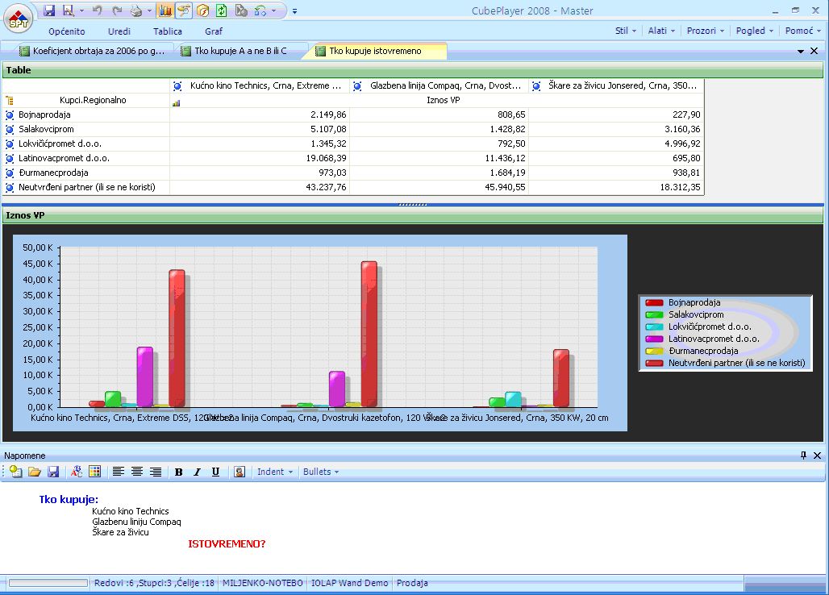Open the color grid palette icon
Image resolution: width=829 pixels, height=595 pixels.
[95, 472]
